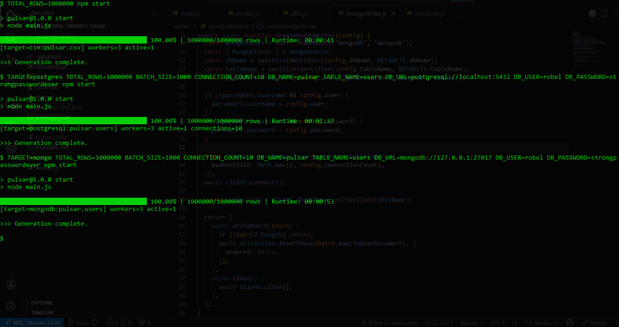Open the Manage gear icon
The height and width of the screenshot is (327, 619).
(x=11, y=306)
